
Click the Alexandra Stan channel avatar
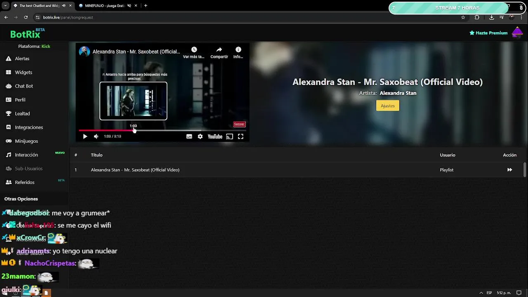(85, 52)
